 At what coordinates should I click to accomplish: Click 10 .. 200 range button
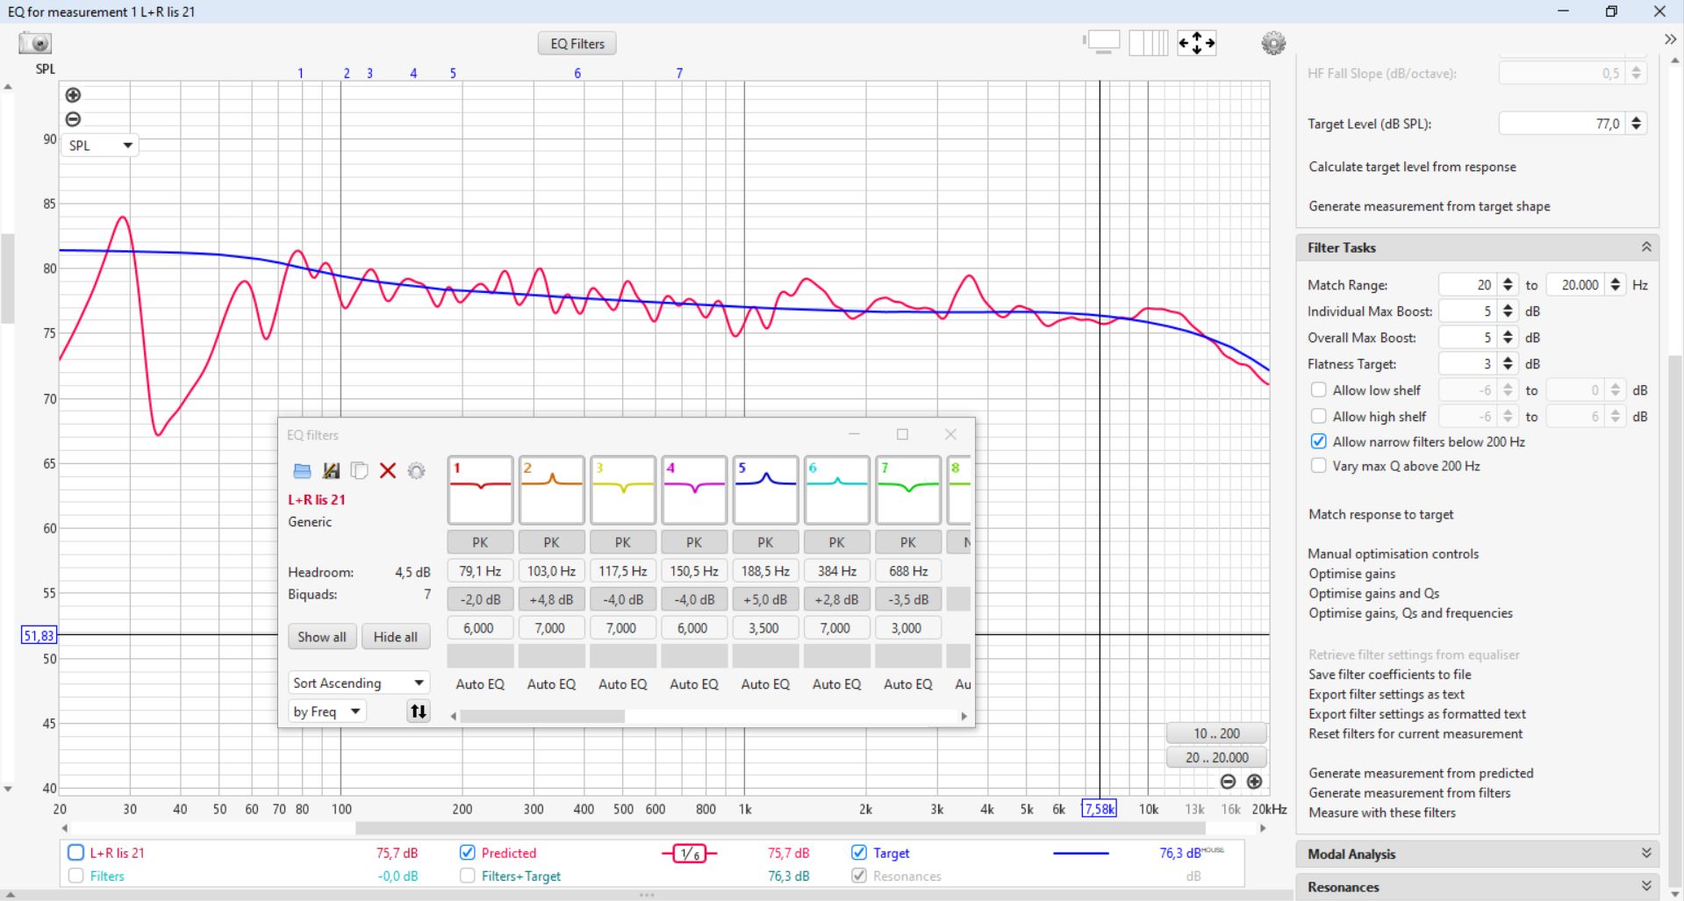[x=1216, y=733]
